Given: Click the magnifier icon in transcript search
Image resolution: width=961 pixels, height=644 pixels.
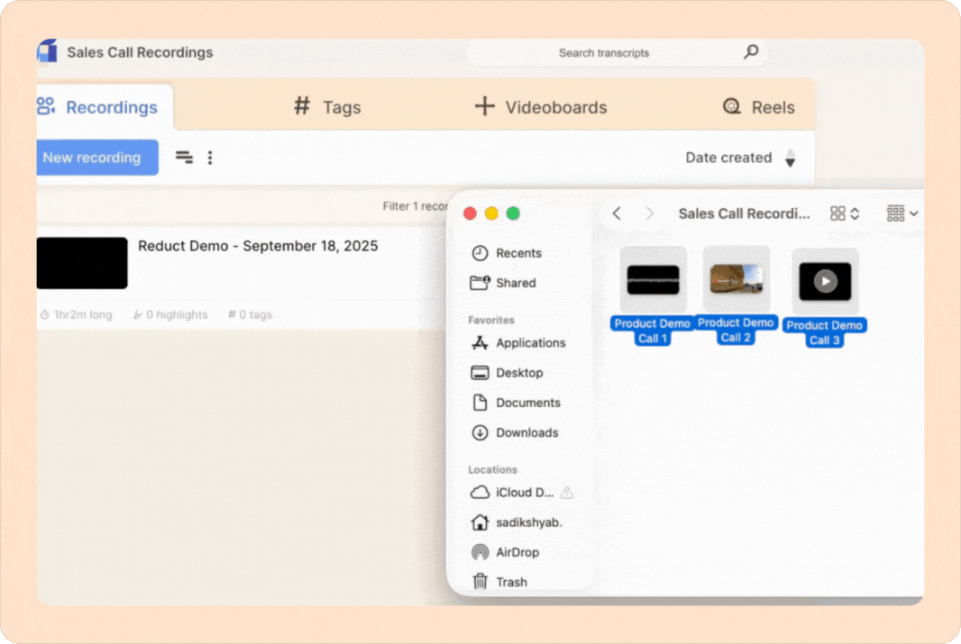Looking at the screenshot, I should click(x=750, y=52).
